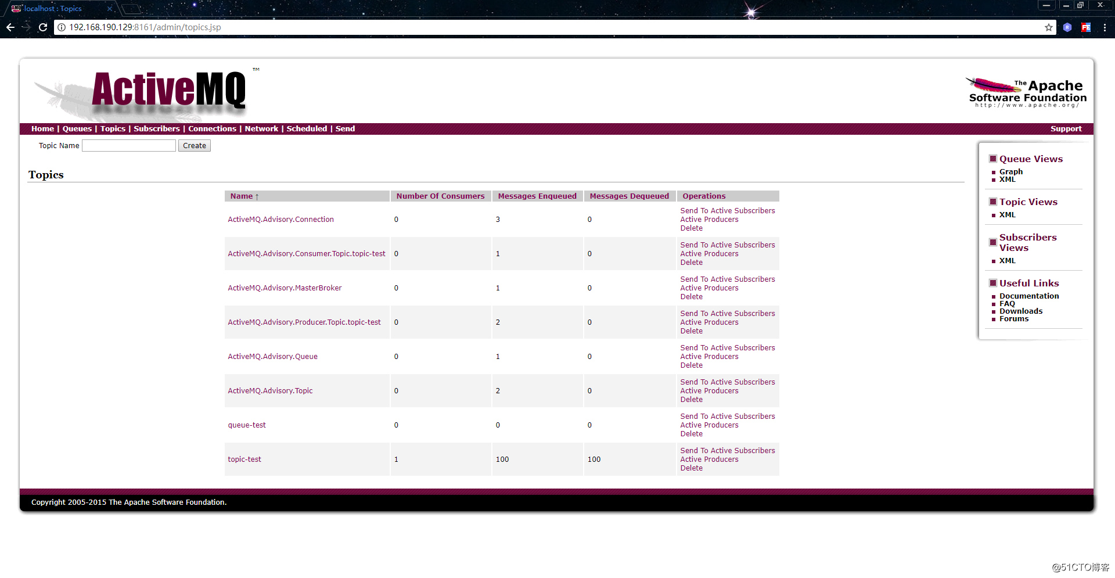Delete the ActiveMQ.Advisory.Queue topic
The image size is (1115, 578).
(x=691, y=365)
